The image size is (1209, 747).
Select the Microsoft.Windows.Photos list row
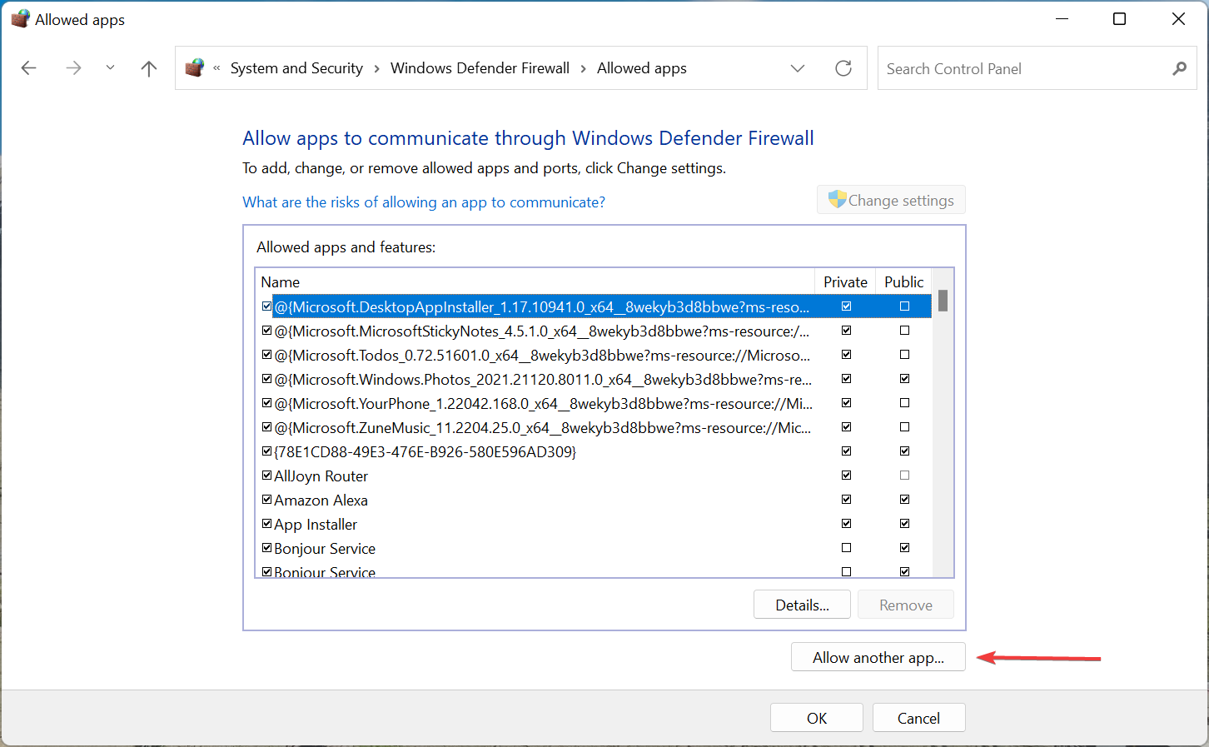tap(594, 379)
